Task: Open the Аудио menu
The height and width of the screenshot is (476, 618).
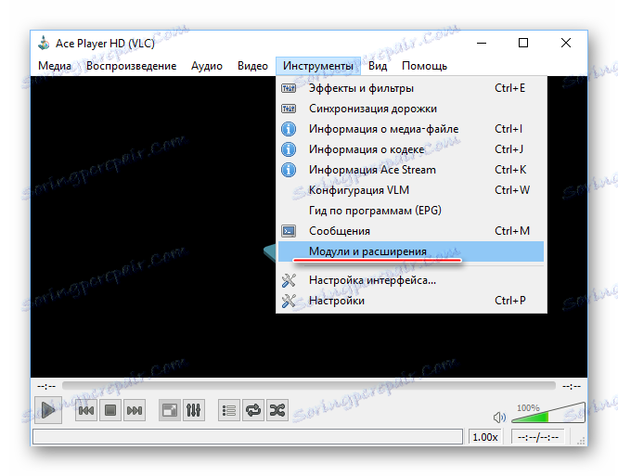Action: click(207, 66)
